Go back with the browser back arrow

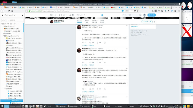[x=2, y=11]
